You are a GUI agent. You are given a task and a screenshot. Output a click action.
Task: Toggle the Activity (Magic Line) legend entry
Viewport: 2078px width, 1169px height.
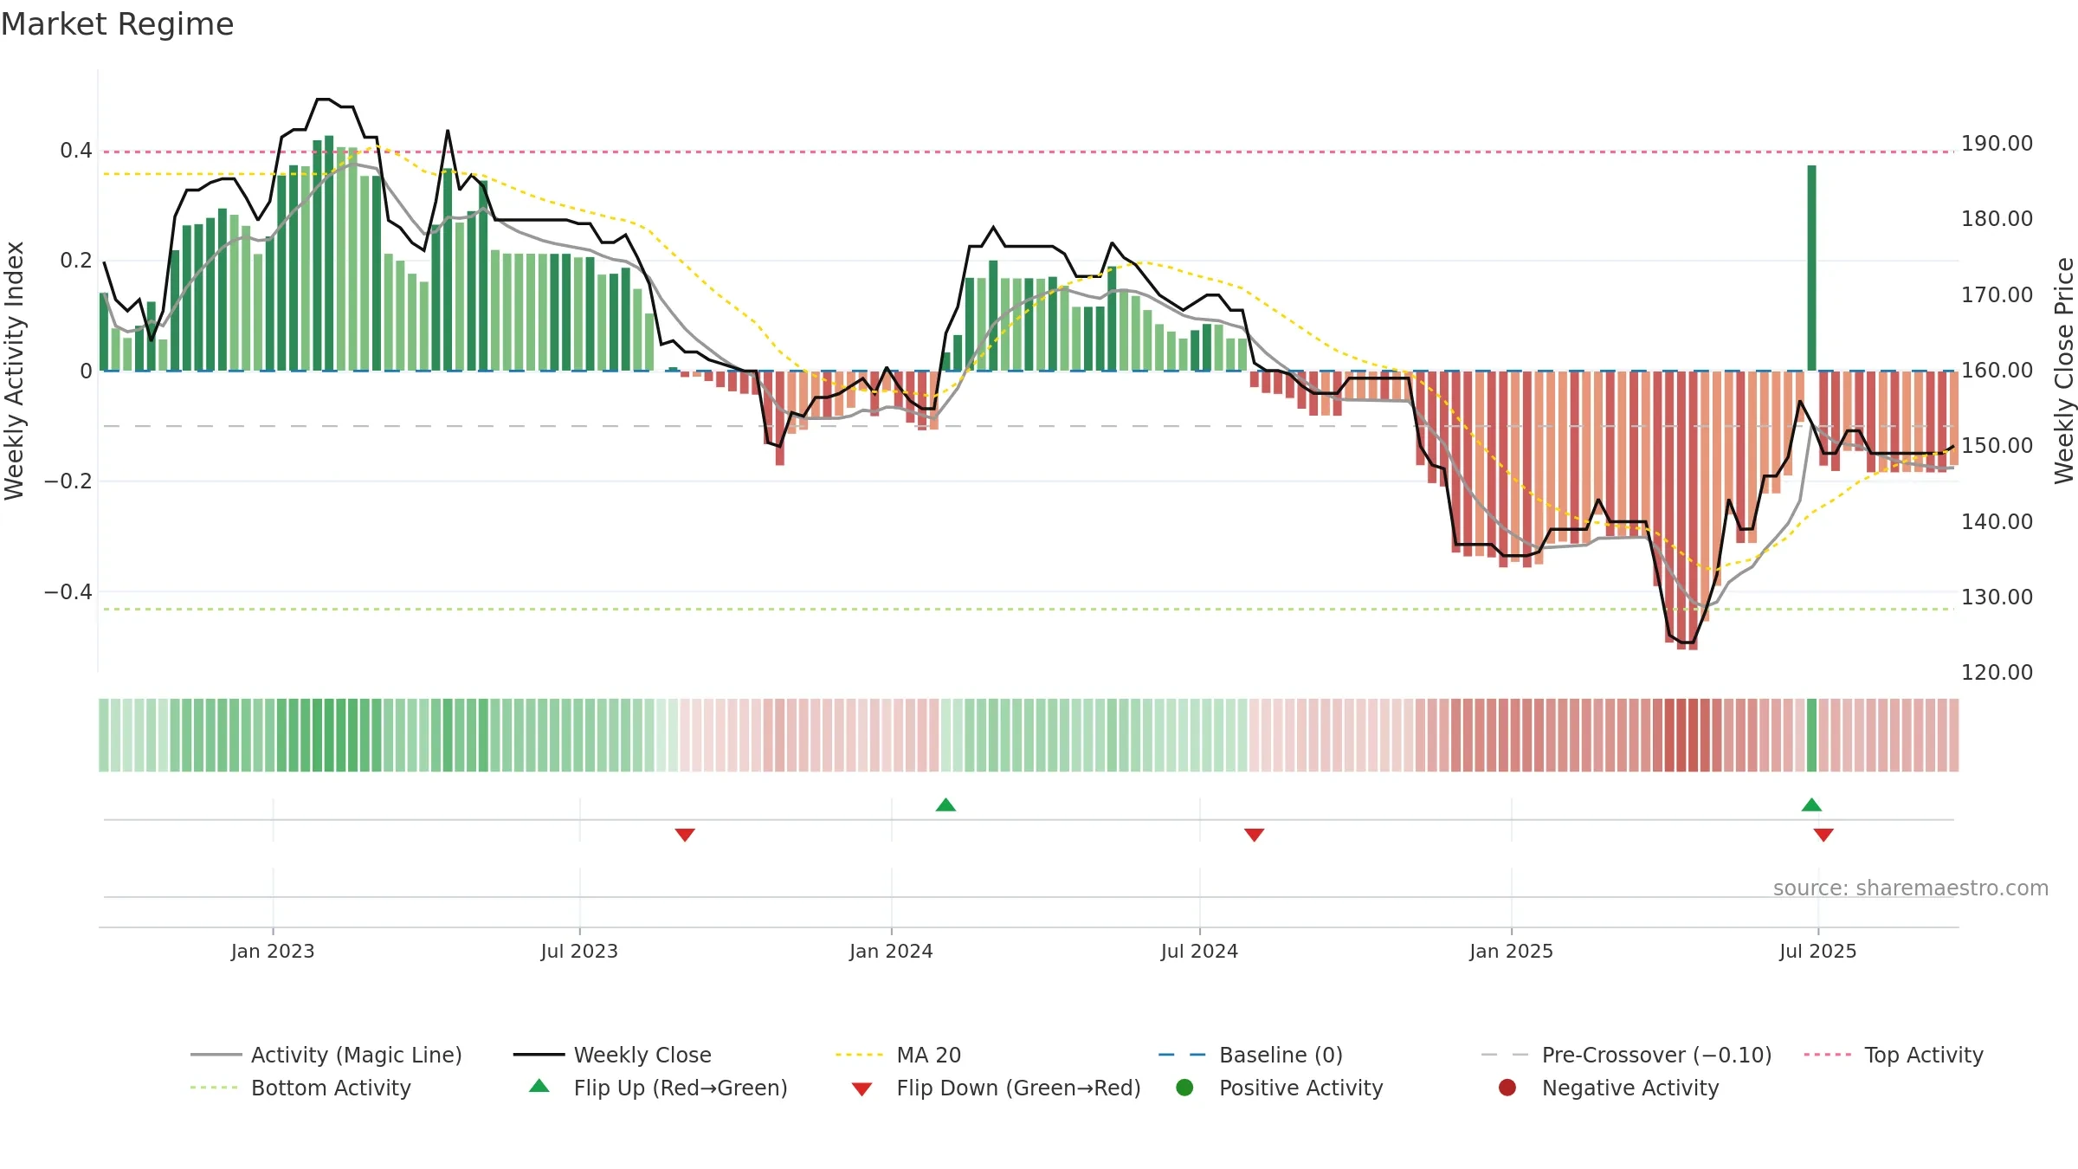coord(326,1055)
